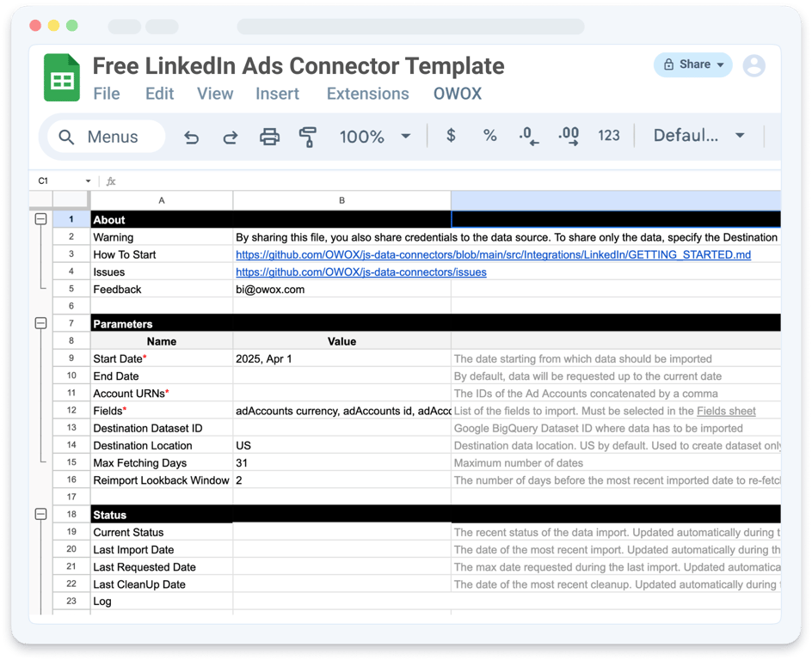
Task: Click the Fields value cell with adAccounts currency
Action: [341, 411]
